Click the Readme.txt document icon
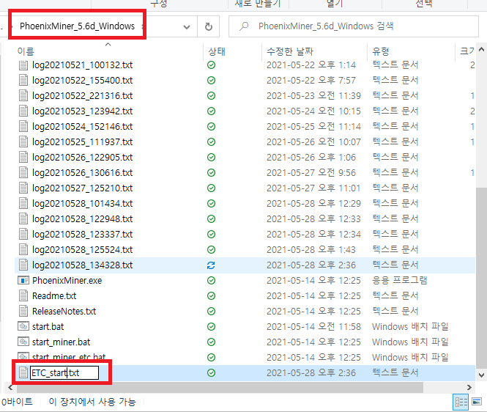Screen dimensions: 487x412 point(23,295)
